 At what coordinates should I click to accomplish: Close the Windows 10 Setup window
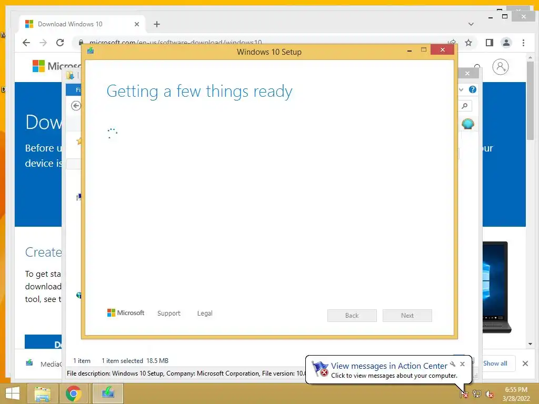(442, 50)
